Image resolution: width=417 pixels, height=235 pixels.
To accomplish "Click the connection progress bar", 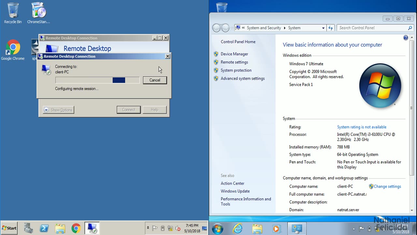I will tap(97, 80).
